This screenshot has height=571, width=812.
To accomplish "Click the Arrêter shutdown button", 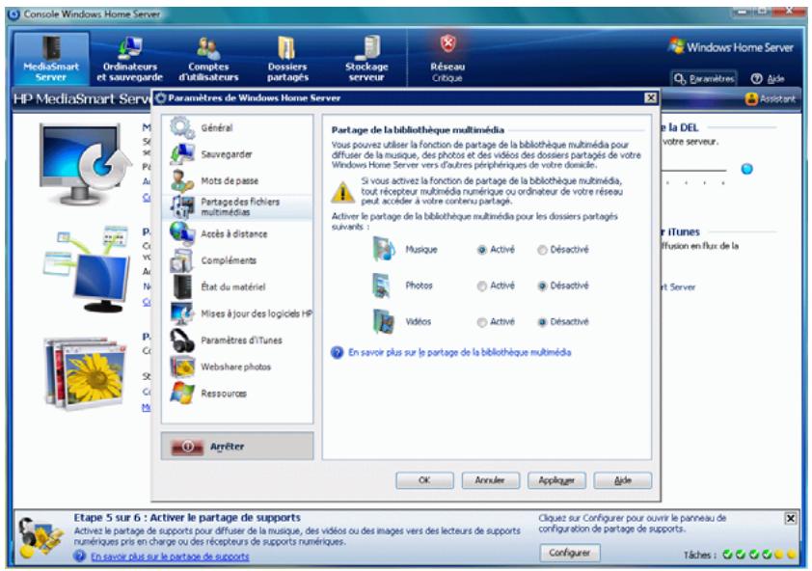I will point(237,447).
